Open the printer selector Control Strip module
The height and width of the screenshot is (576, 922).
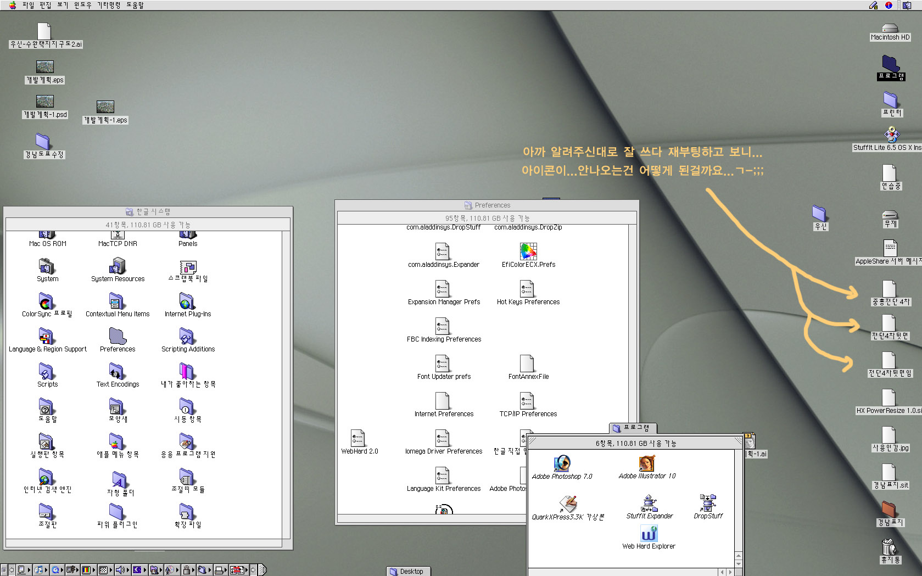219,570
